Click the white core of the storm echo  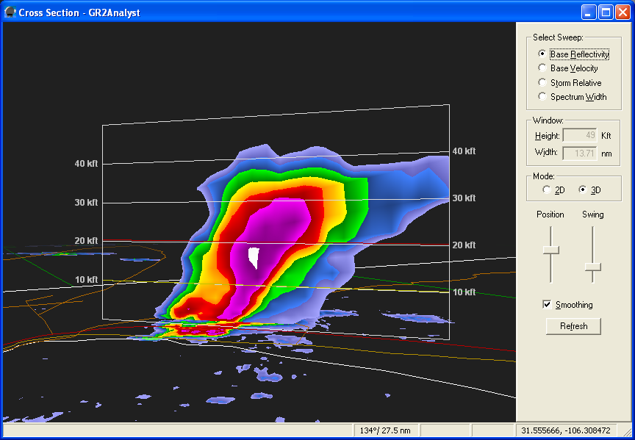click(254, 257)
